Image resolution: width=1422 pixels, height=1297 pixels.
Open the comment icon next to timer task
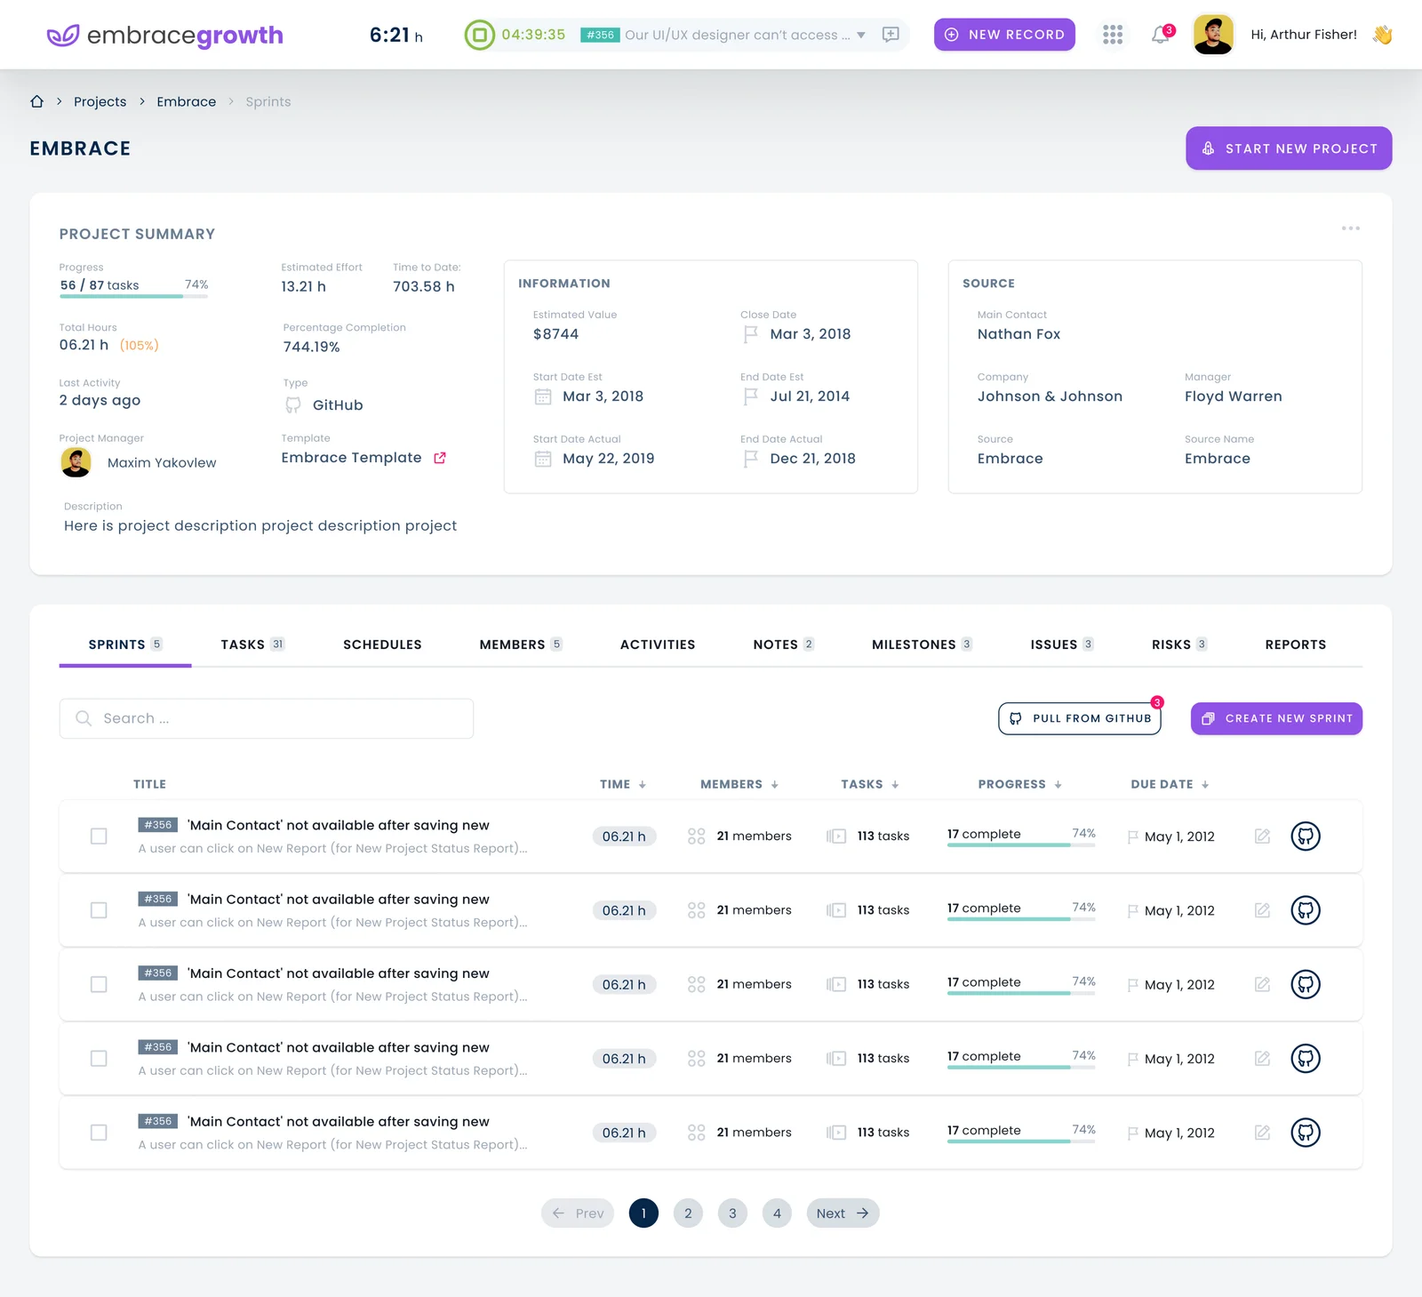click(x=891, y=35)
